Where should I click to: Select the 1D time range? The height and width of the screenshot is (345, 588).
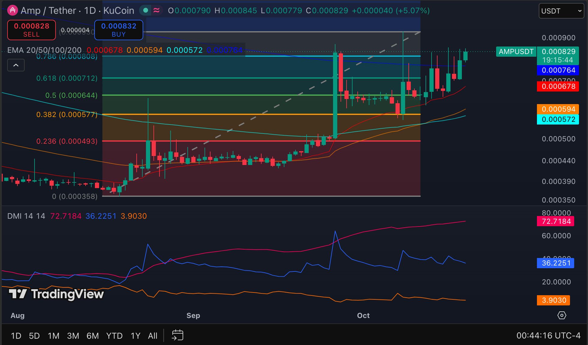click(x=16, y=336)
